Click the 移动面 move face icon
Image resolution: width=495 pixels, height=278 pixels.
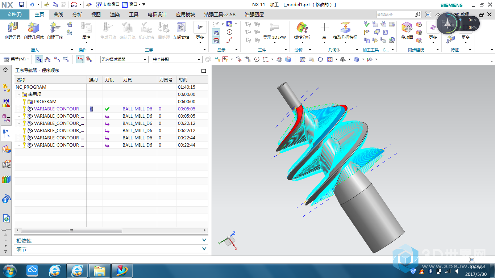click(x=407, y=28)
